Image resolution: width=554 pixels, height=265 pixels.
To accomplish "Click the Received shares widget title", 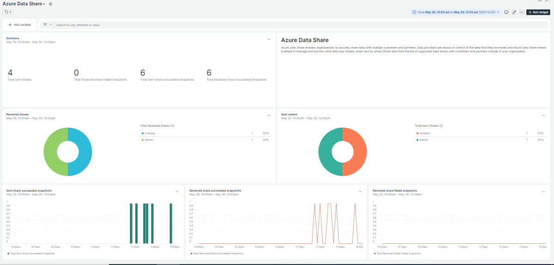I will click(x=18, y=114).
